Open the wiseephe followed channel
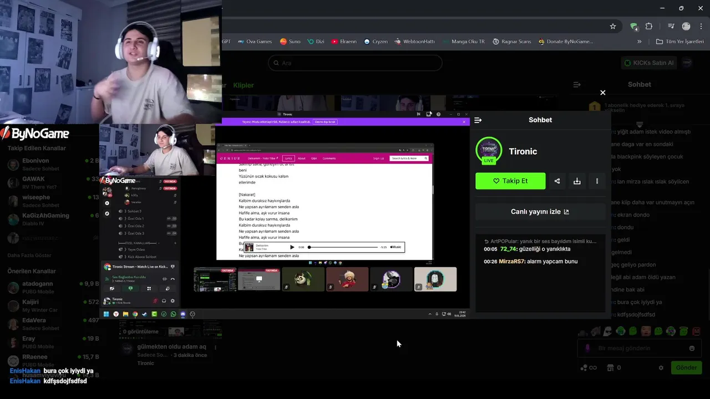The height and width of the screenshot is (399, 710). (53, 201)
